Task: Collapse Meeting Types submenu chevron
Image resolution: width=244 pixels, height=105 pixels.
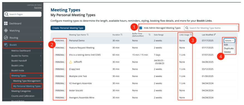Action: tap(41, 76)
